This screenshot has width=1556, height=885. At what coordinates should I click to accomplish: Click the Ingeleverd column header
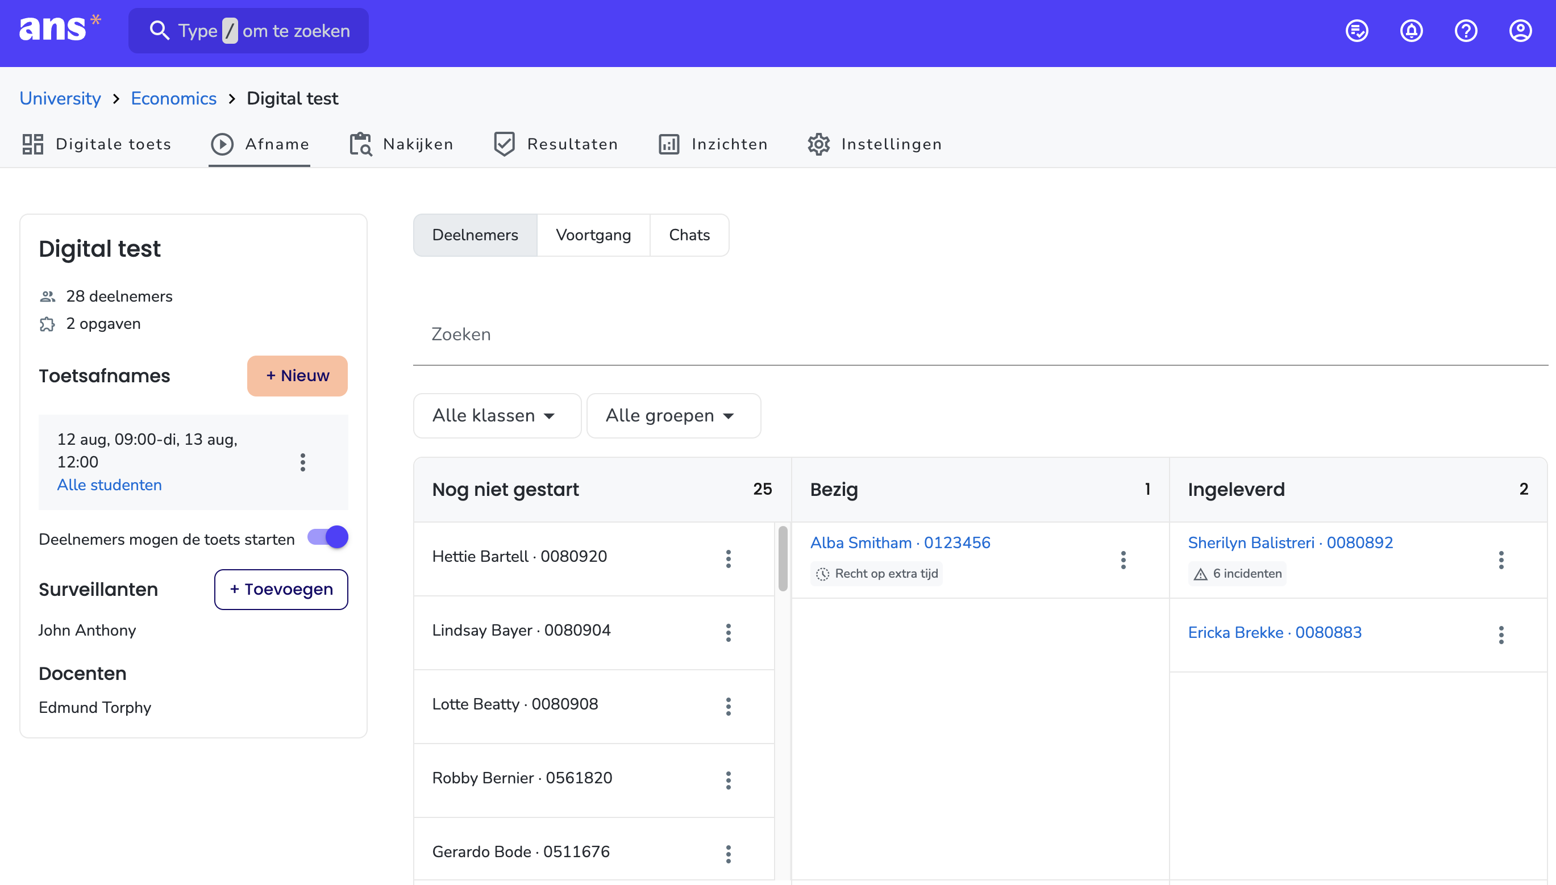[1358, 490]
